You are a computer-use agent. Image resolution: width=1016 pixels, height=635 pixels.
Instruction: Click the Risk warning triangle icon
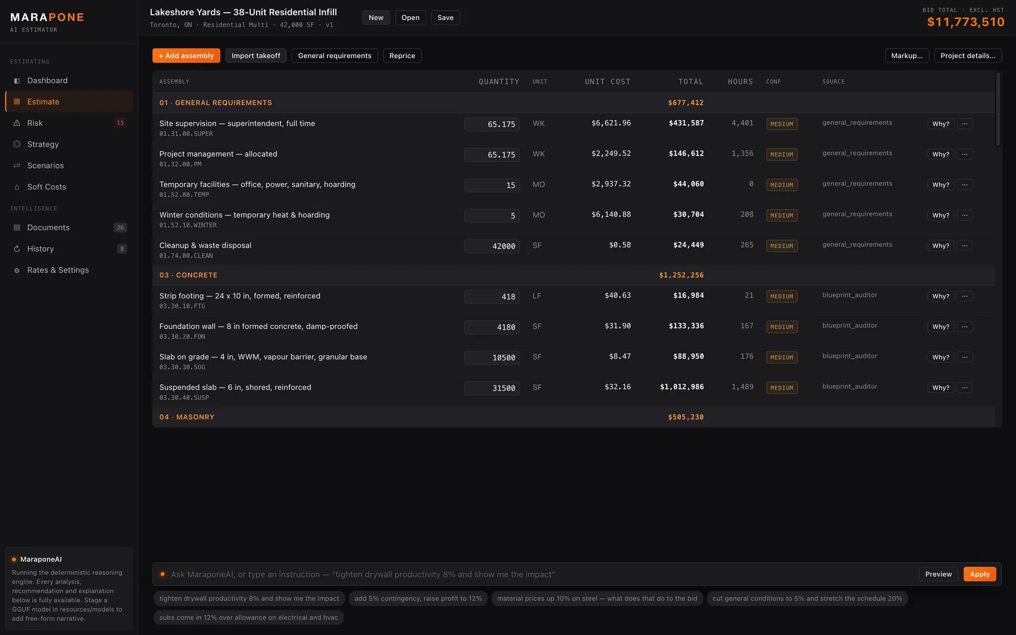pos(17,123)
